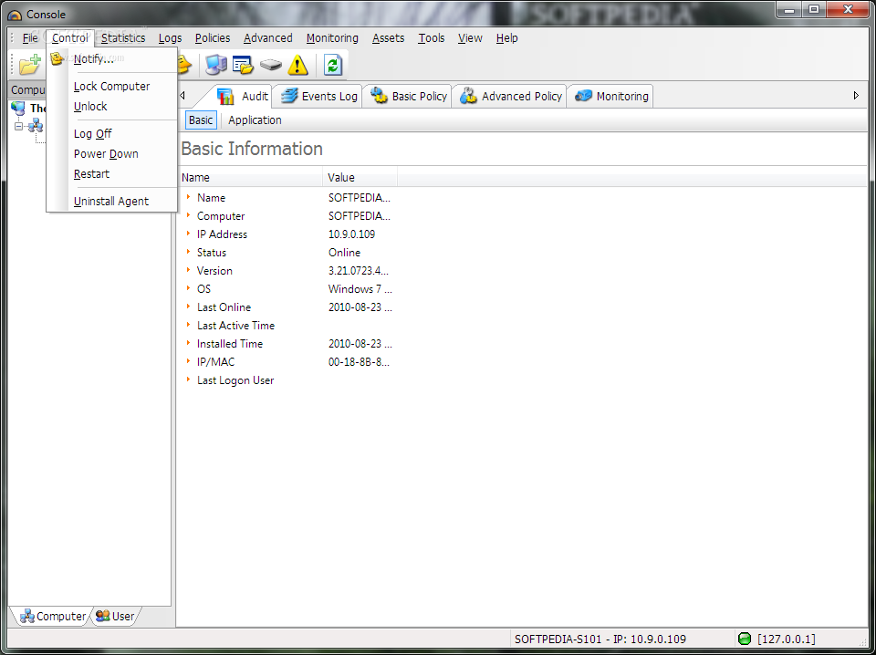876x655 pixels.
Task: Choose Log Off from the Control menu
Action: [x=111, y=133]
